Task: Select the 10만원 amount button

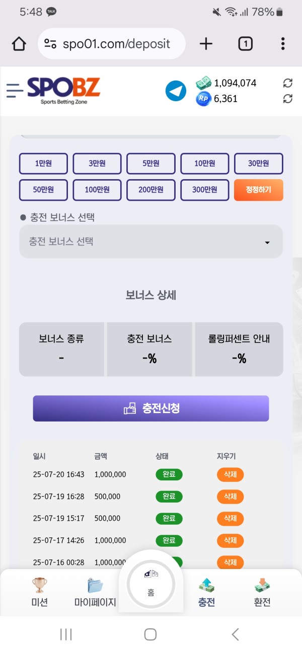Action: pyautogui.click(x=205, y=163)
